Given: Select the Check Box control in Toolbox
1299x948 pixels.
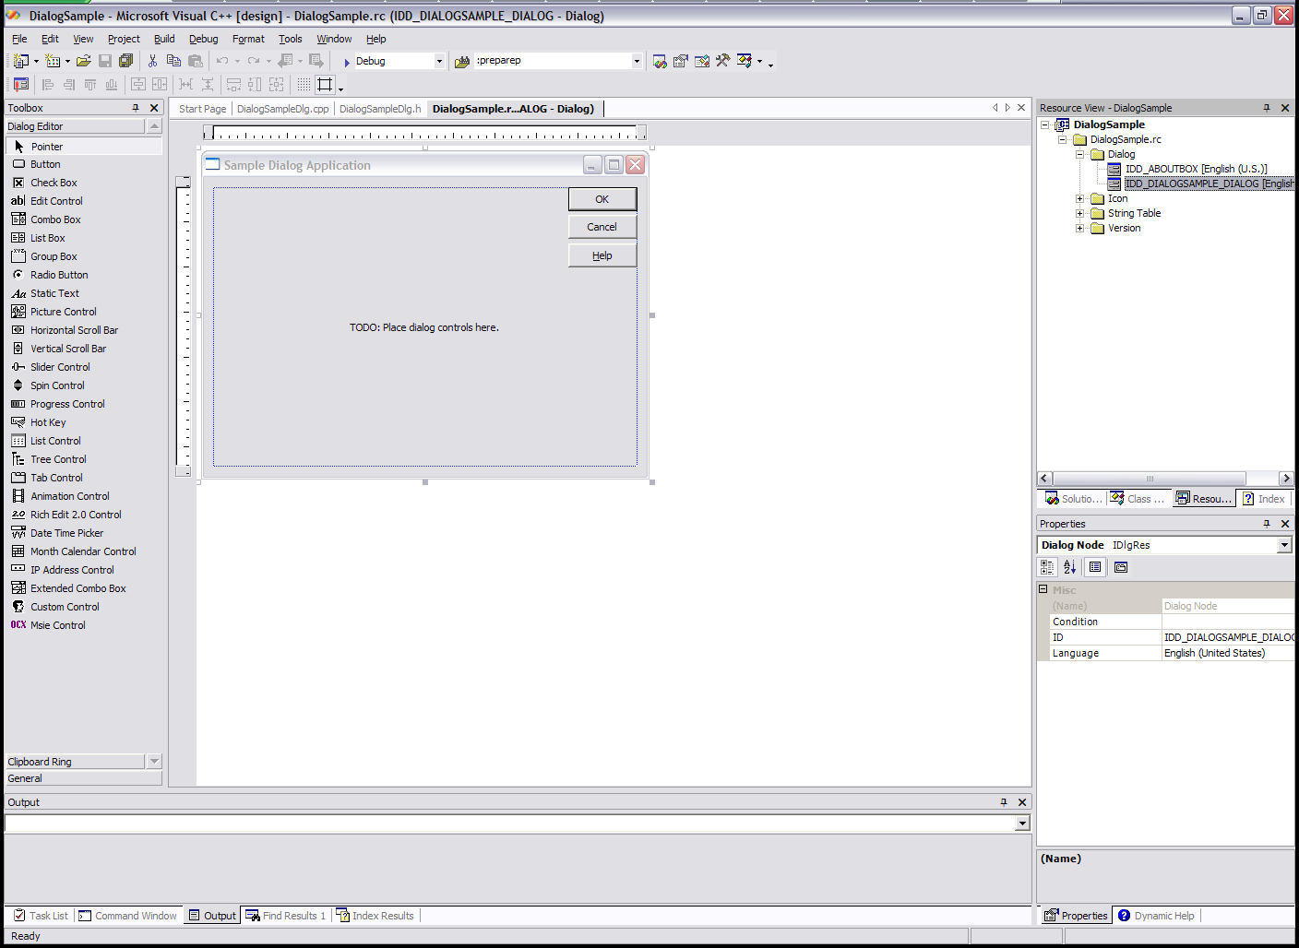Looking at the screenshot, I should (x=84, y=183).
